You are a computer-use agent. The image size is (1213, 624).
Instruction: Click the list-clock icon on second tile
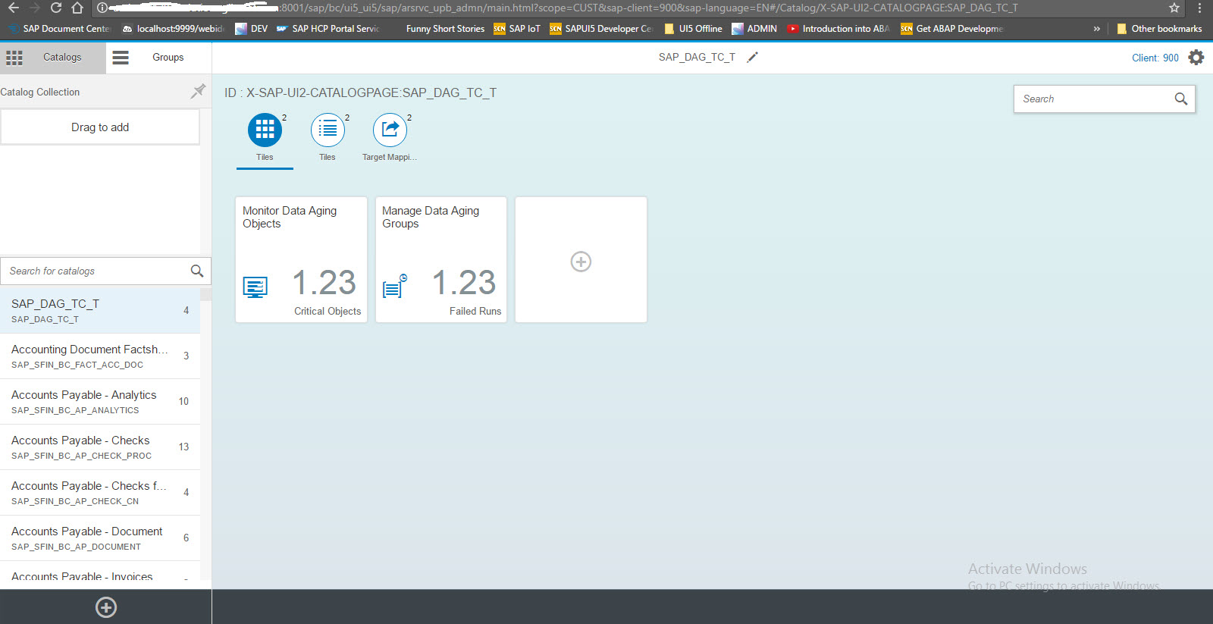[x=395, y=287]
